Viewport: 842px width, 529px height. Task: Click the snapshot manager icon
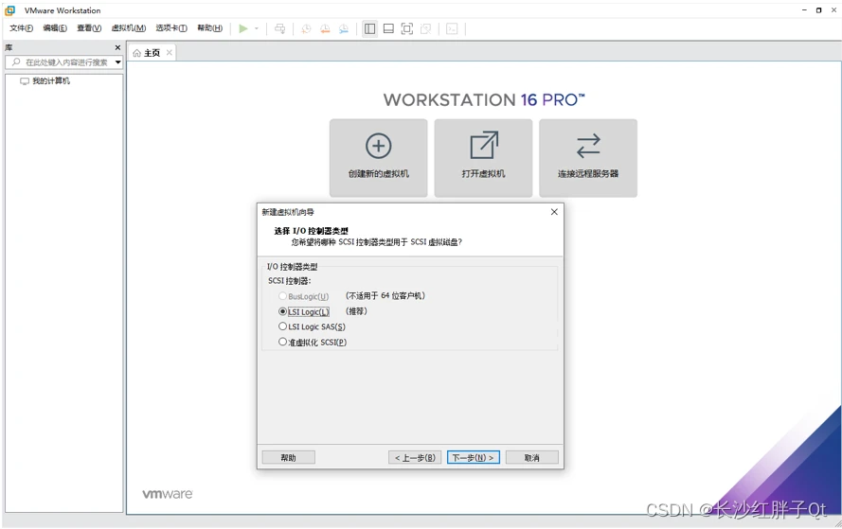tap(344, 28)
